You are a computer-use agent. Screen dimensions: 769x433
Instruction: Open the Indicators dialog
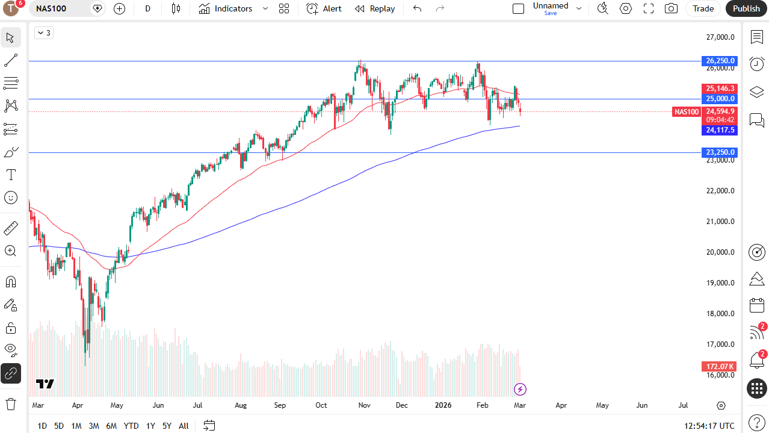(x=226, y=8)
